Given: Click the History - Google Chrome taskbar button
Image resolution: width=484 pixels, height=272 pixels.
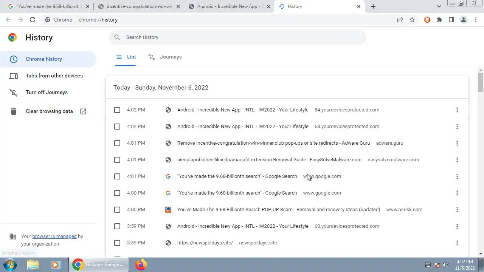Looking at the screenshot, I should pyautogui.click(x=99, y=264).
